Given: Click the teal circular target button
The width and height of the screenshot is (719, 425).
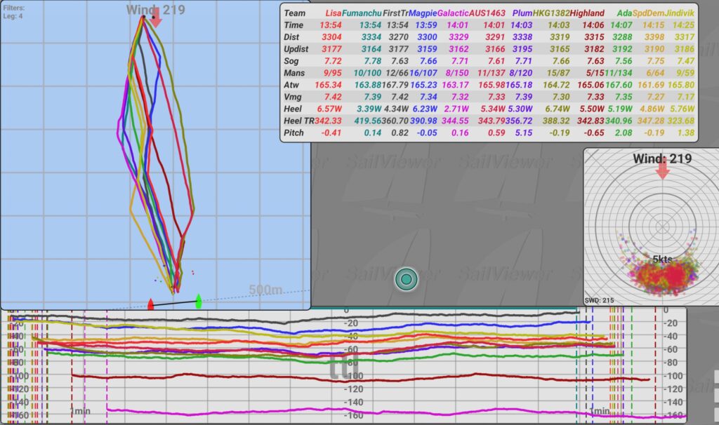Looking at the screenshot, I should 407,279.
